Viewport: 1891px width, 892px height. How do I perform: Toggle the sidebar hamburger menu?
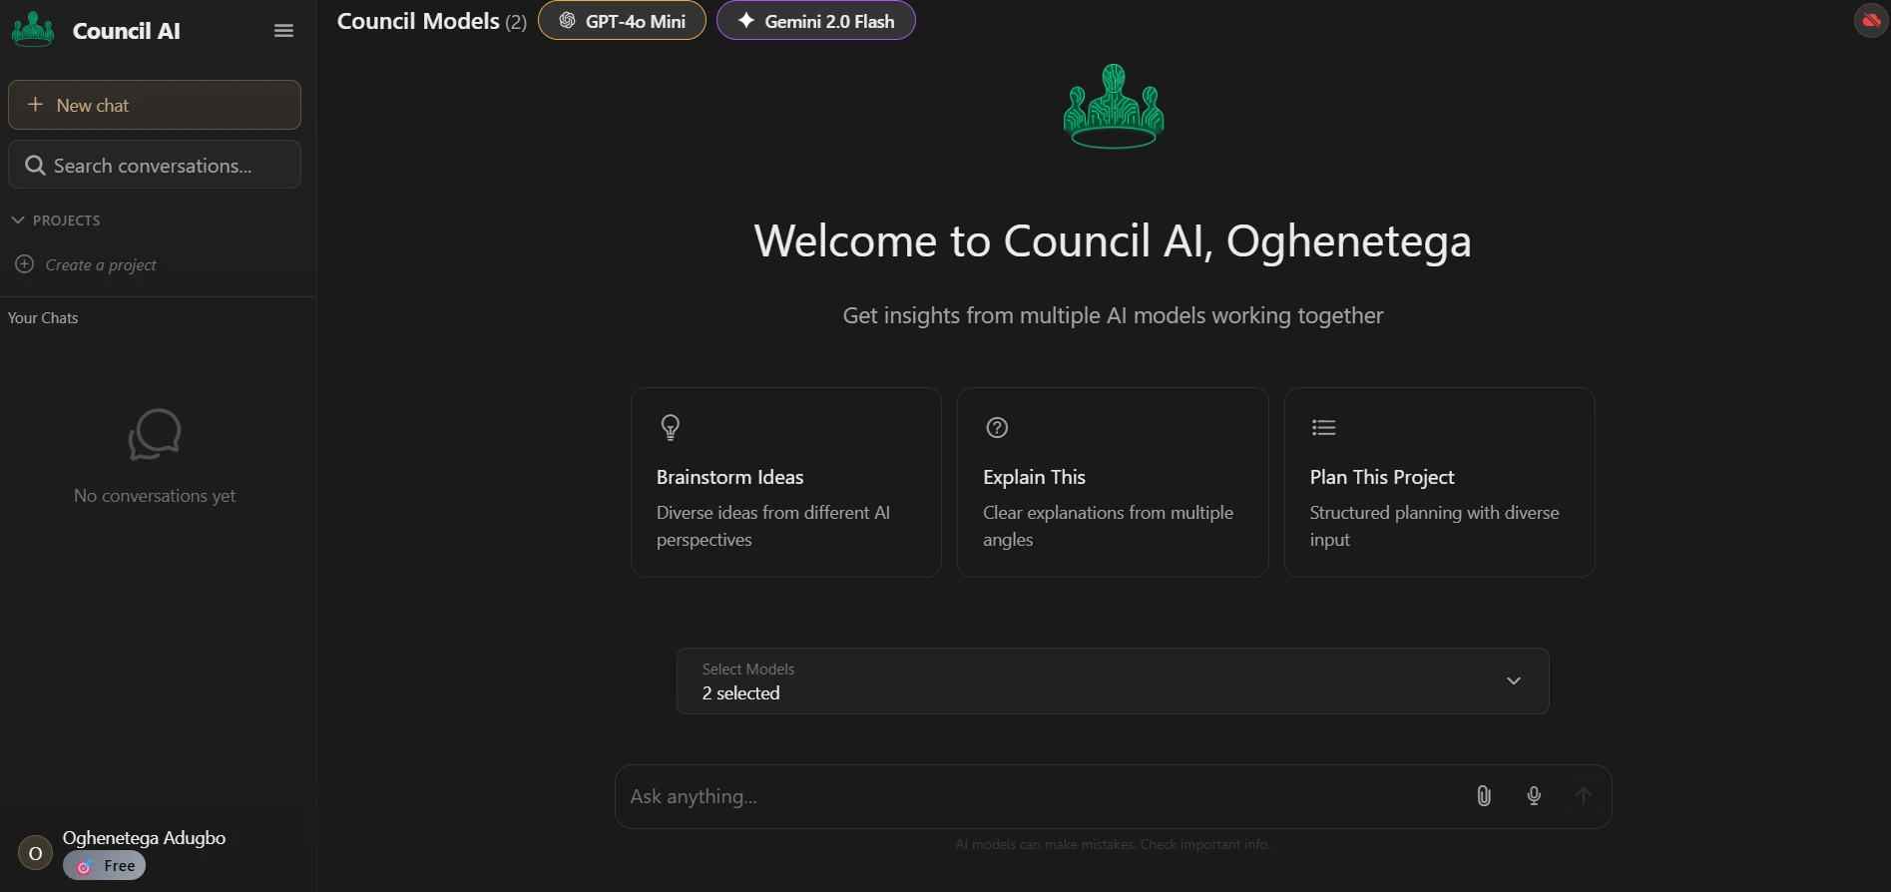point(283,31)
